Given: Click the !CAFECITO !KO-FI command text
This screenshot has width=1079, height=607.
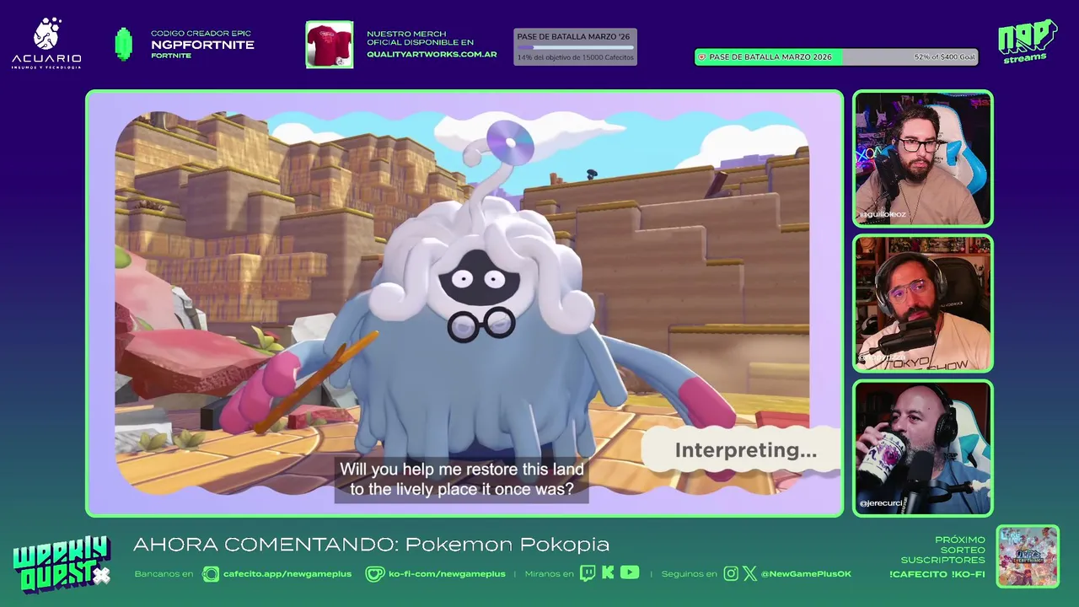Looking at the screenshot, I should coord(937,575).
